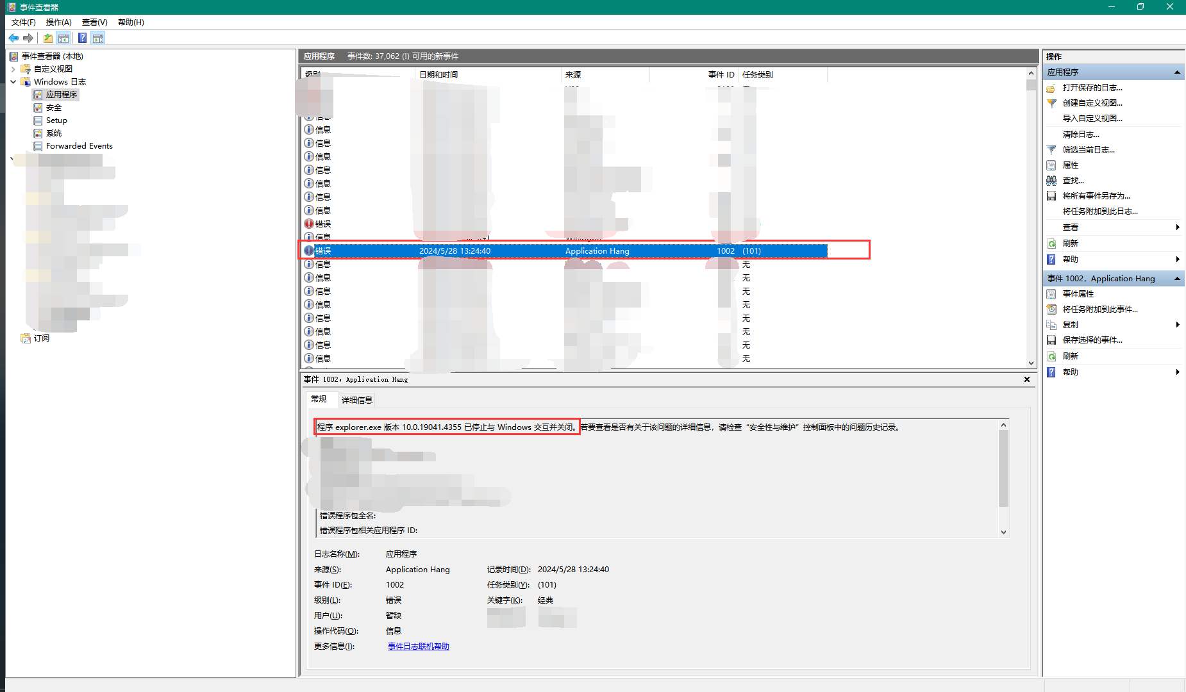Click the Filter Current Log icon (筛选当前日志)

click(x=1051, y=150)
